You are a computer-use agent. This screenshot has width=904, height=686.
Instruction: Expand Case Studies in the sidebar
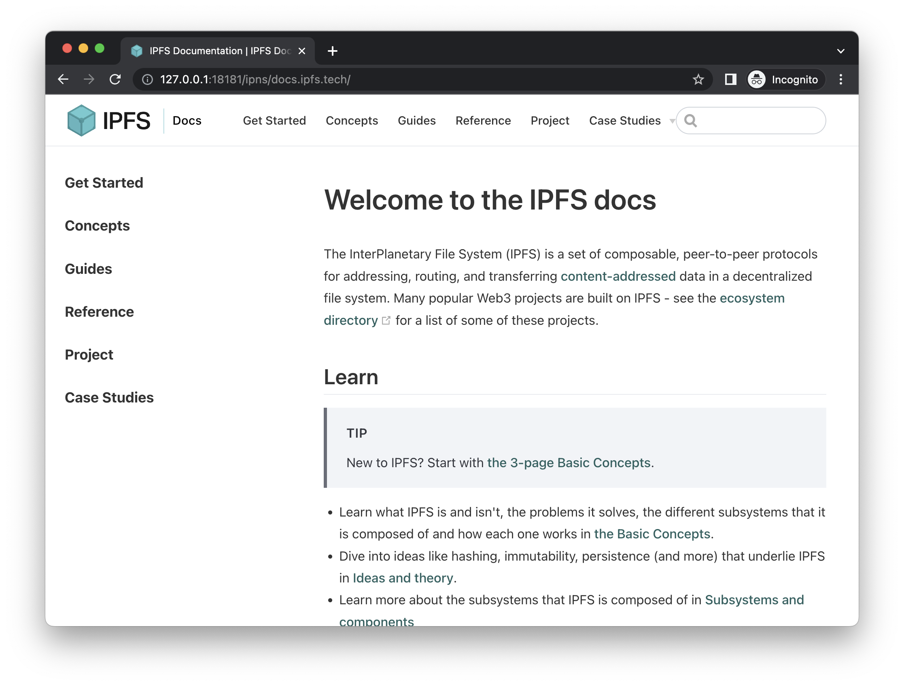109,398
